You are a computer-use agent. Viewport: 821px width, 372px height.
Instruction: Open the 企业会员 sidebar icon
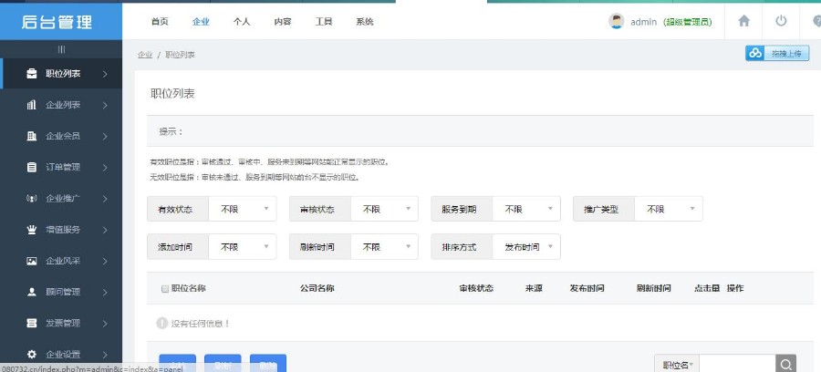[x=32, y=136]
